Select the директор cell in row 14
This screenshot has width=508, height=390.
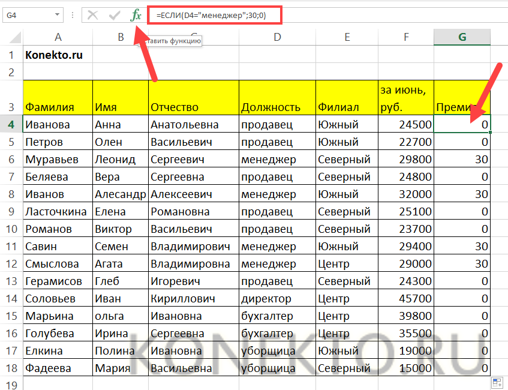(276, 298)
